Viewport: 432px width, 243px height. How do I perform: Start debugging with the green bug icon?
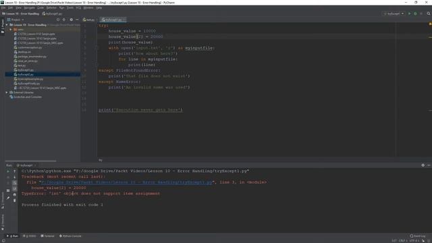click(415, 13)
